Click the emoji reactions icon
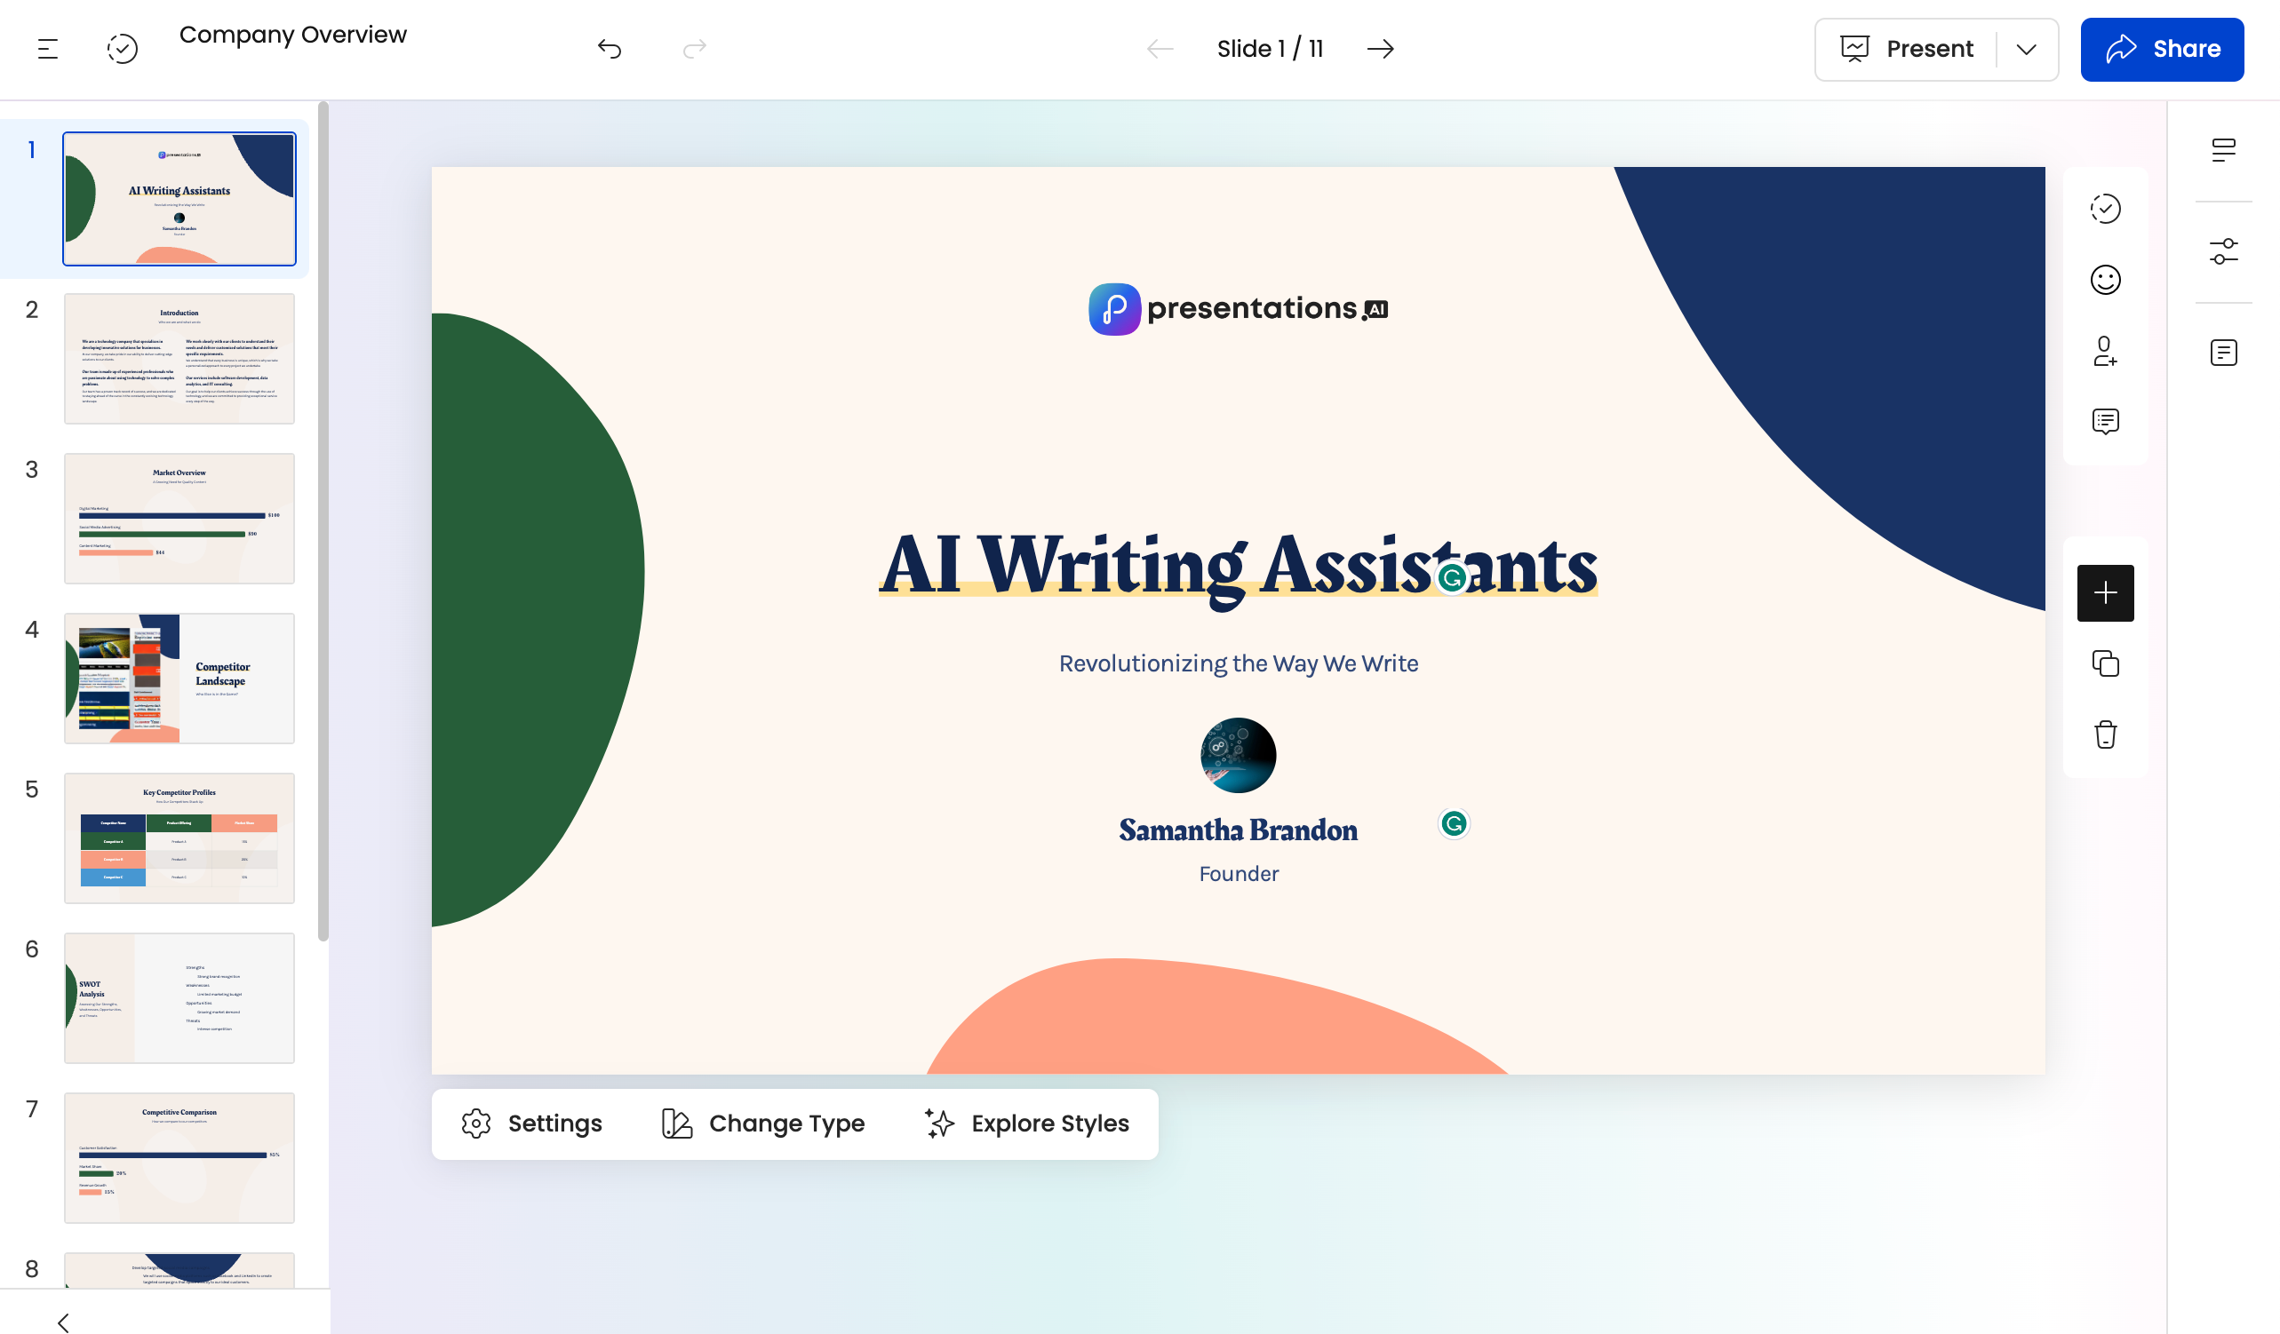The width and height of the screenshot is (2280, 1334). pos(2107,280)
